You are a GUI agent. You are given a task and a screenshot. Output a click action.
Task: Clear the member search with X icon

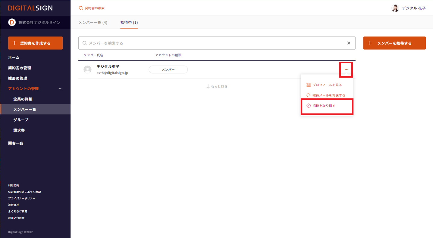349,43
